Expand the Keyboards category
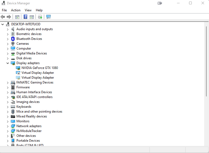The width and height of the screenshot is (209, 153). 8,107
